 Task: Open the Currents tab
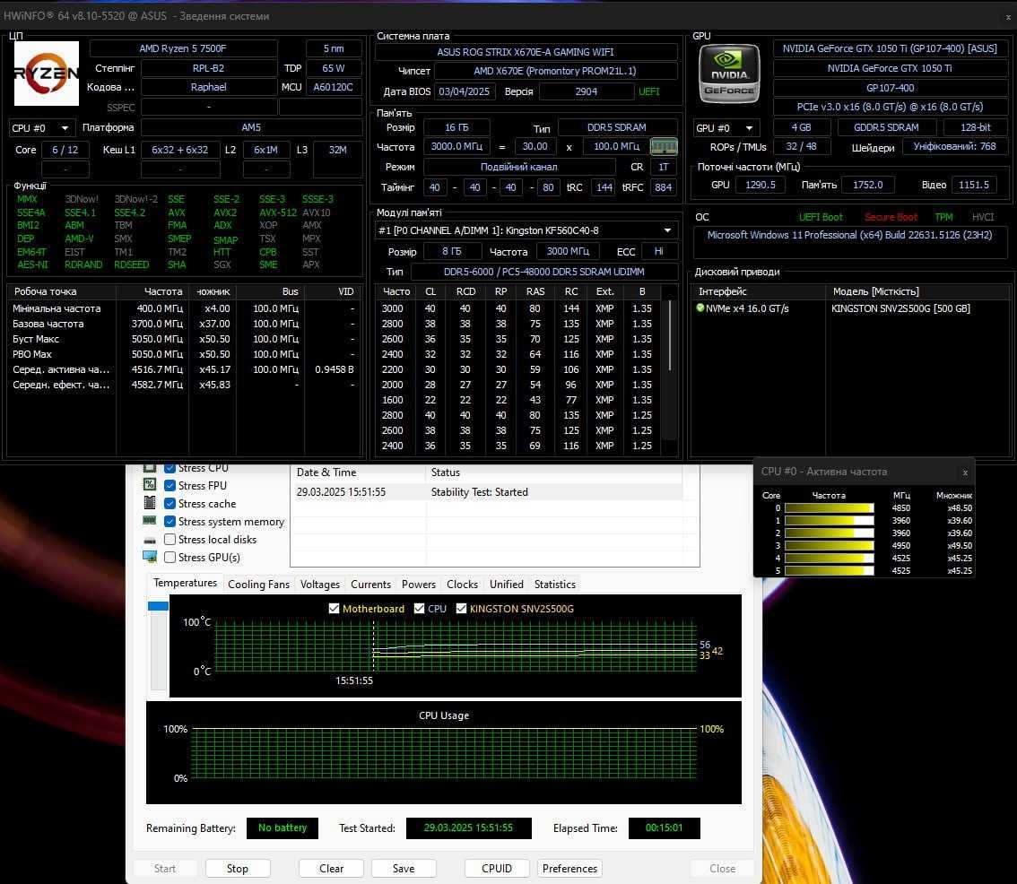click(x=370, y=585)
